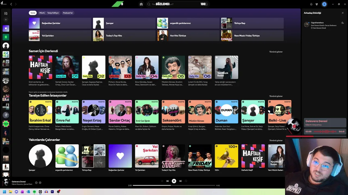Open the user profile avatar

click(324, 4)
